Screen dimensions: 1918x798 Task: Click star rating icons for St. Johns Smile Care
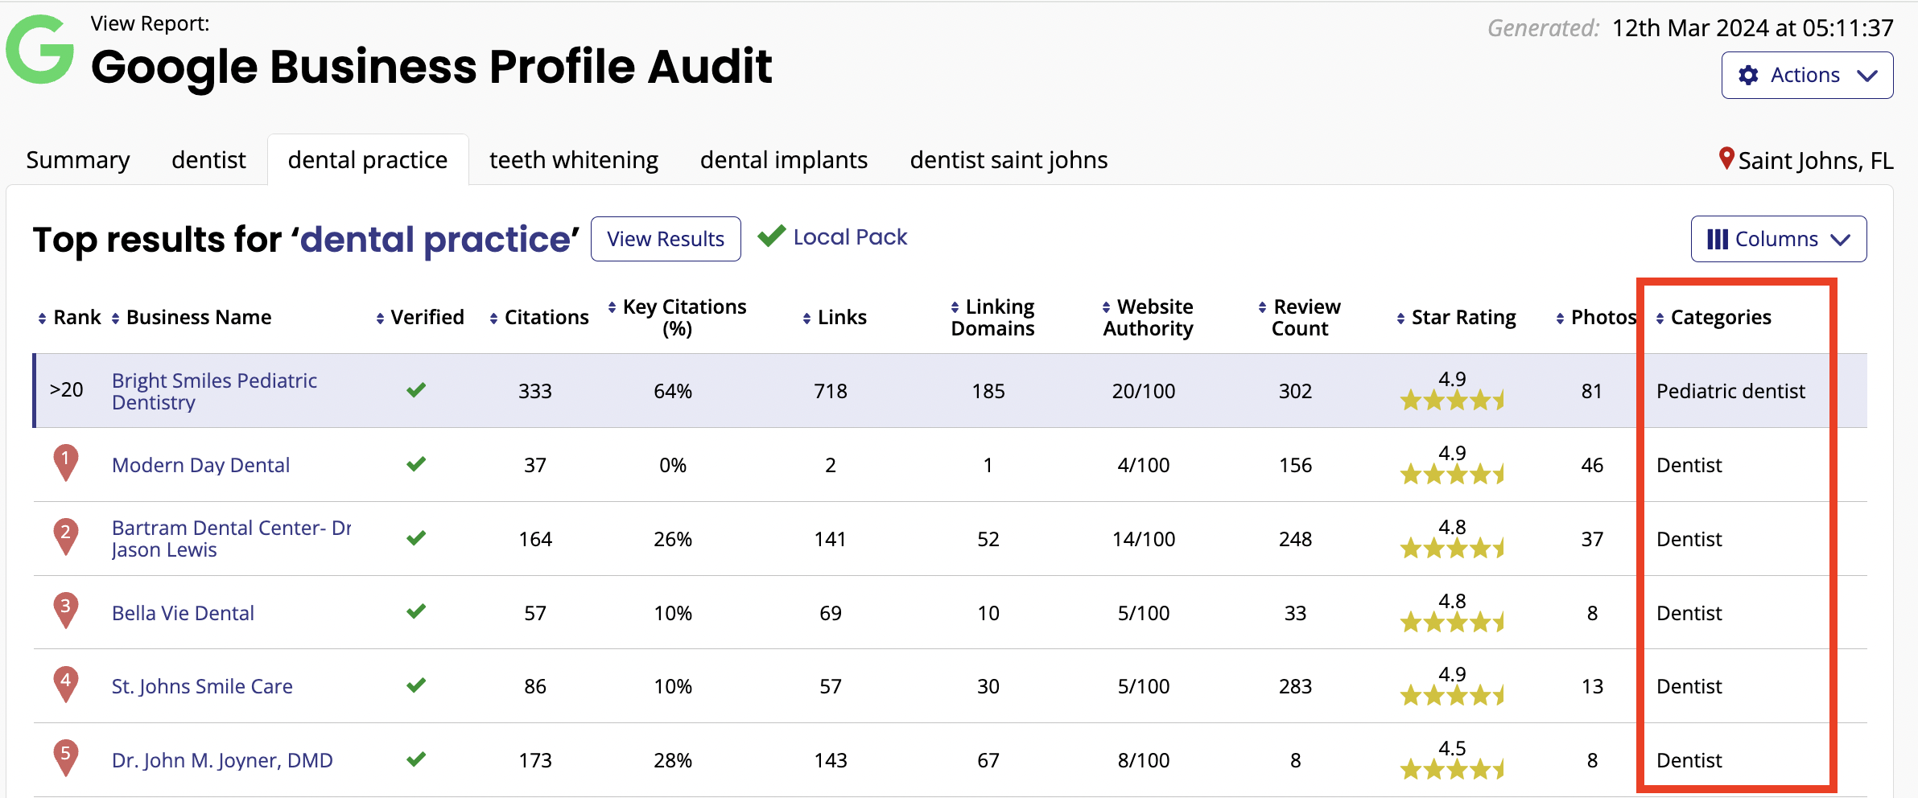pos(1452,695)
